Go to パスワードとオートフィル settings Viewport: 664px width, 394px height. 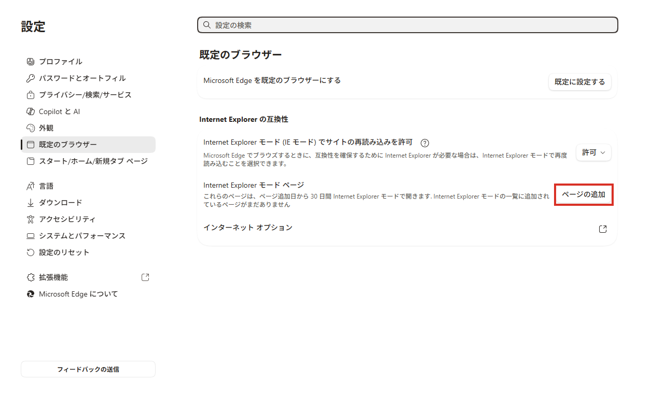point(88,78)
